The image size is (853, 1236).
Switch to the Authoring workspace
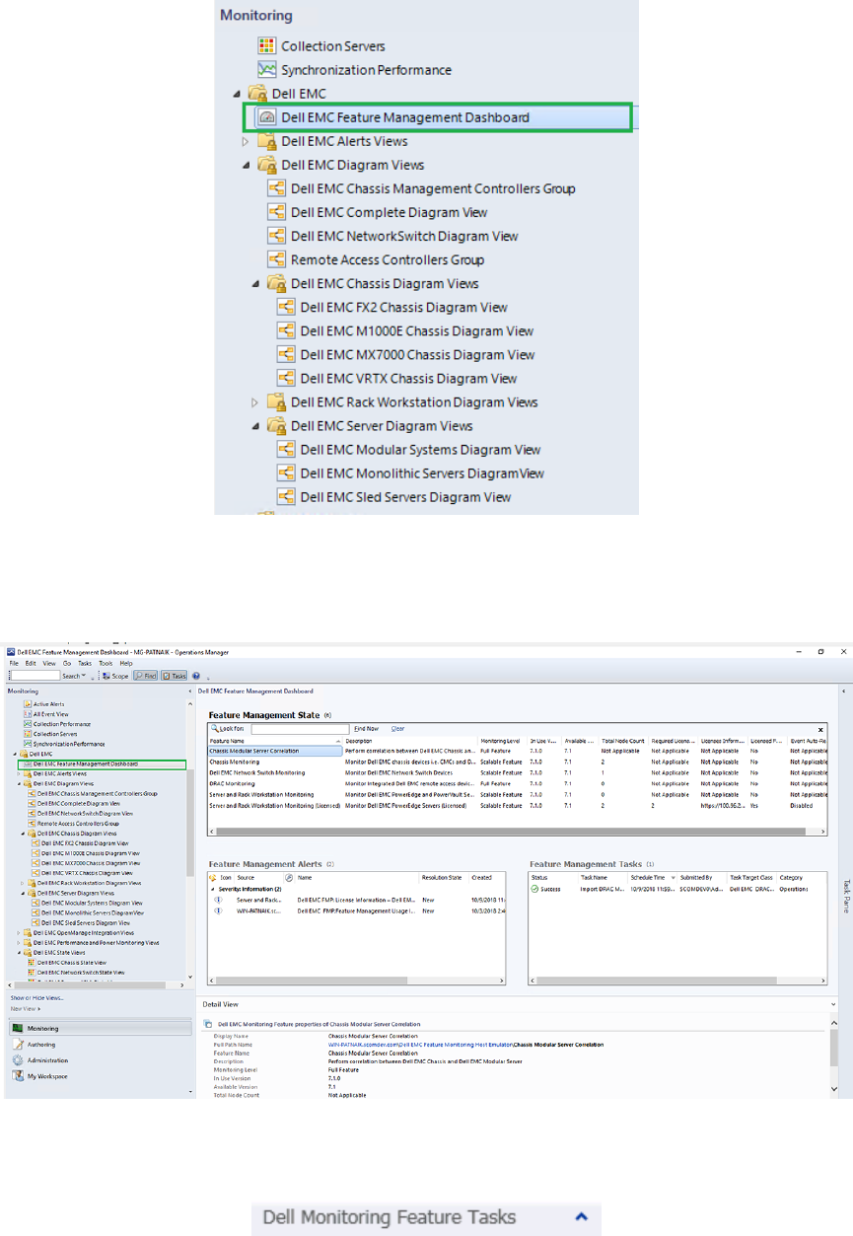[41, 1045]
